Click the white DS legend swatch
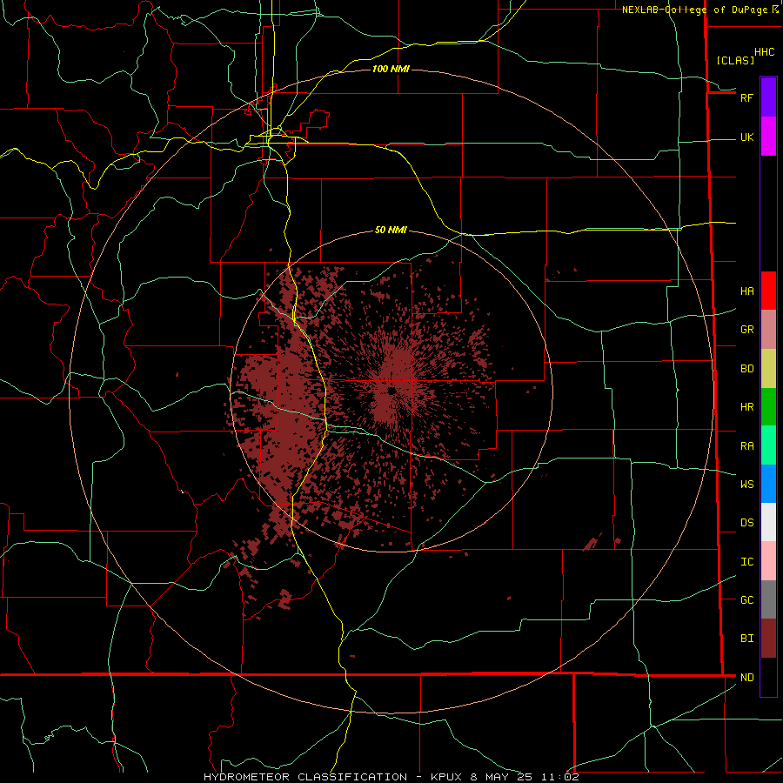The image size is (783, 783). point(768,522)
